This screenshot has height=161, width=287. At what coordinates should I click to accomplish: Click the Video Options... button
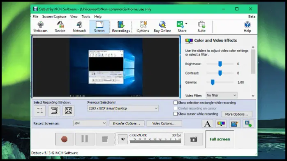click(164, 123)
